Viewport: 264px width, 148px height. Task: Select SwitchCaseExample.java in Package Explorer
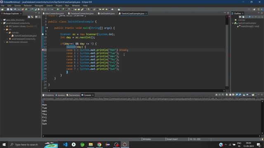[25, 36]
